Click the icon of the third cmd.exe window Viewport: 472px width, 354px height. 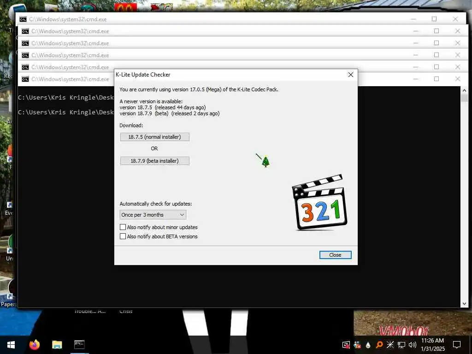pos(25,43)
